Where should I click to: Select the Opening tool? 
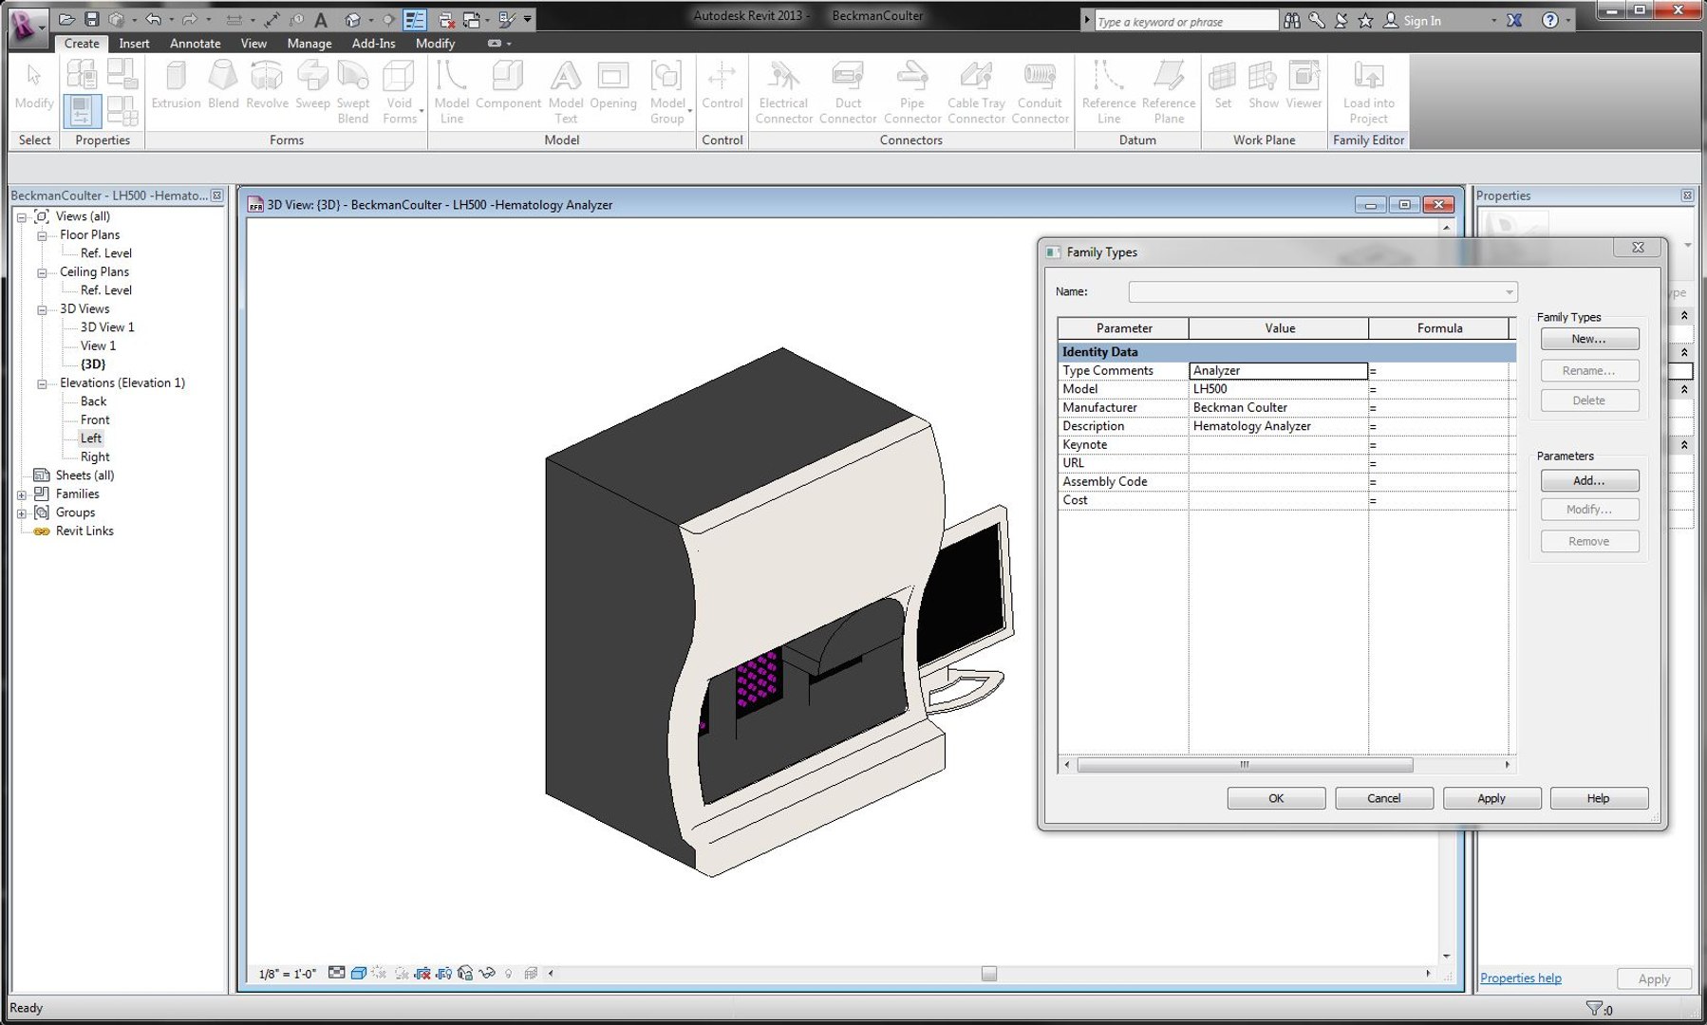pyautogui.click(x=613, y=85)
